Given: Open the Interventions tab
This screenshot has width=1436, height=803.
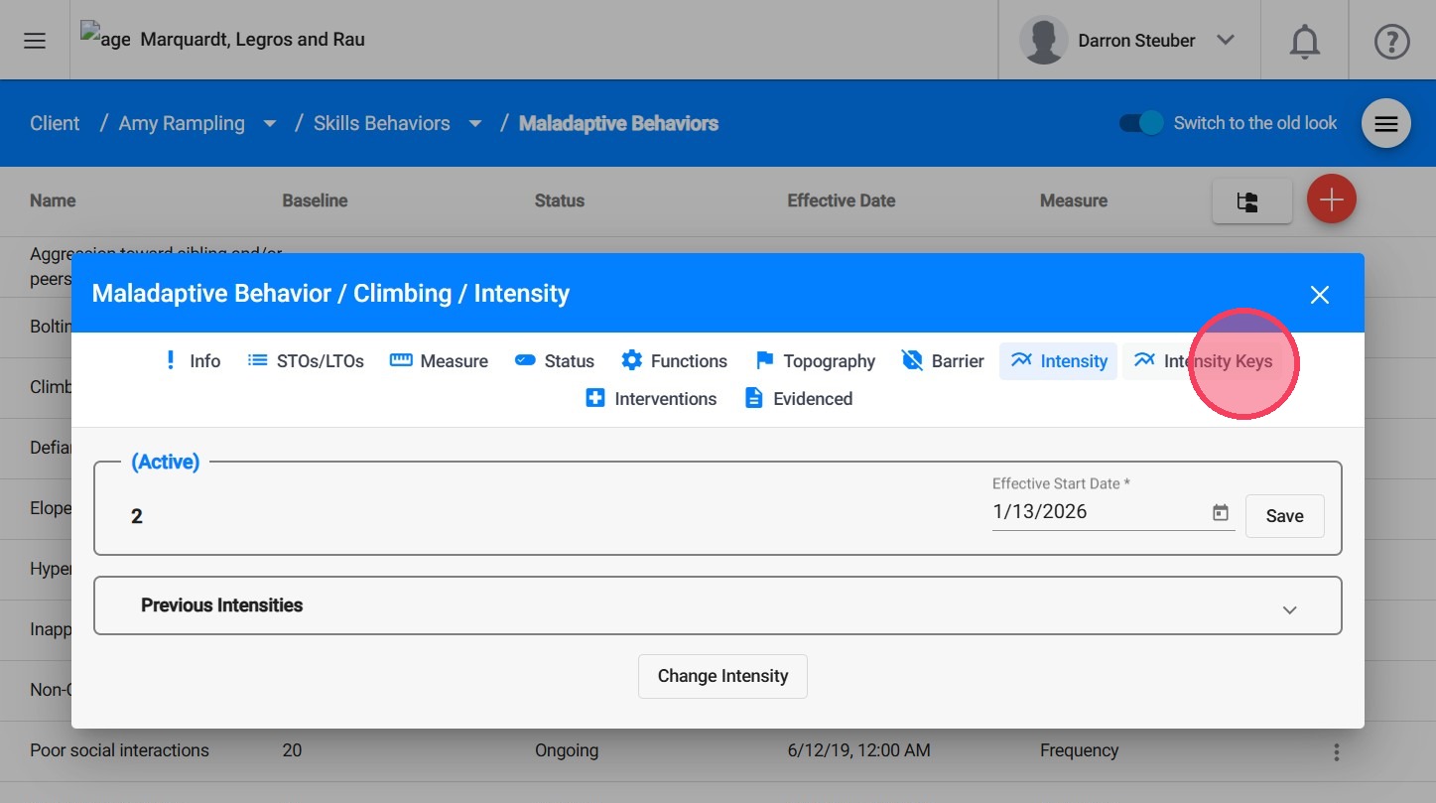Looking at the screenshot, I should click(651, 399).
